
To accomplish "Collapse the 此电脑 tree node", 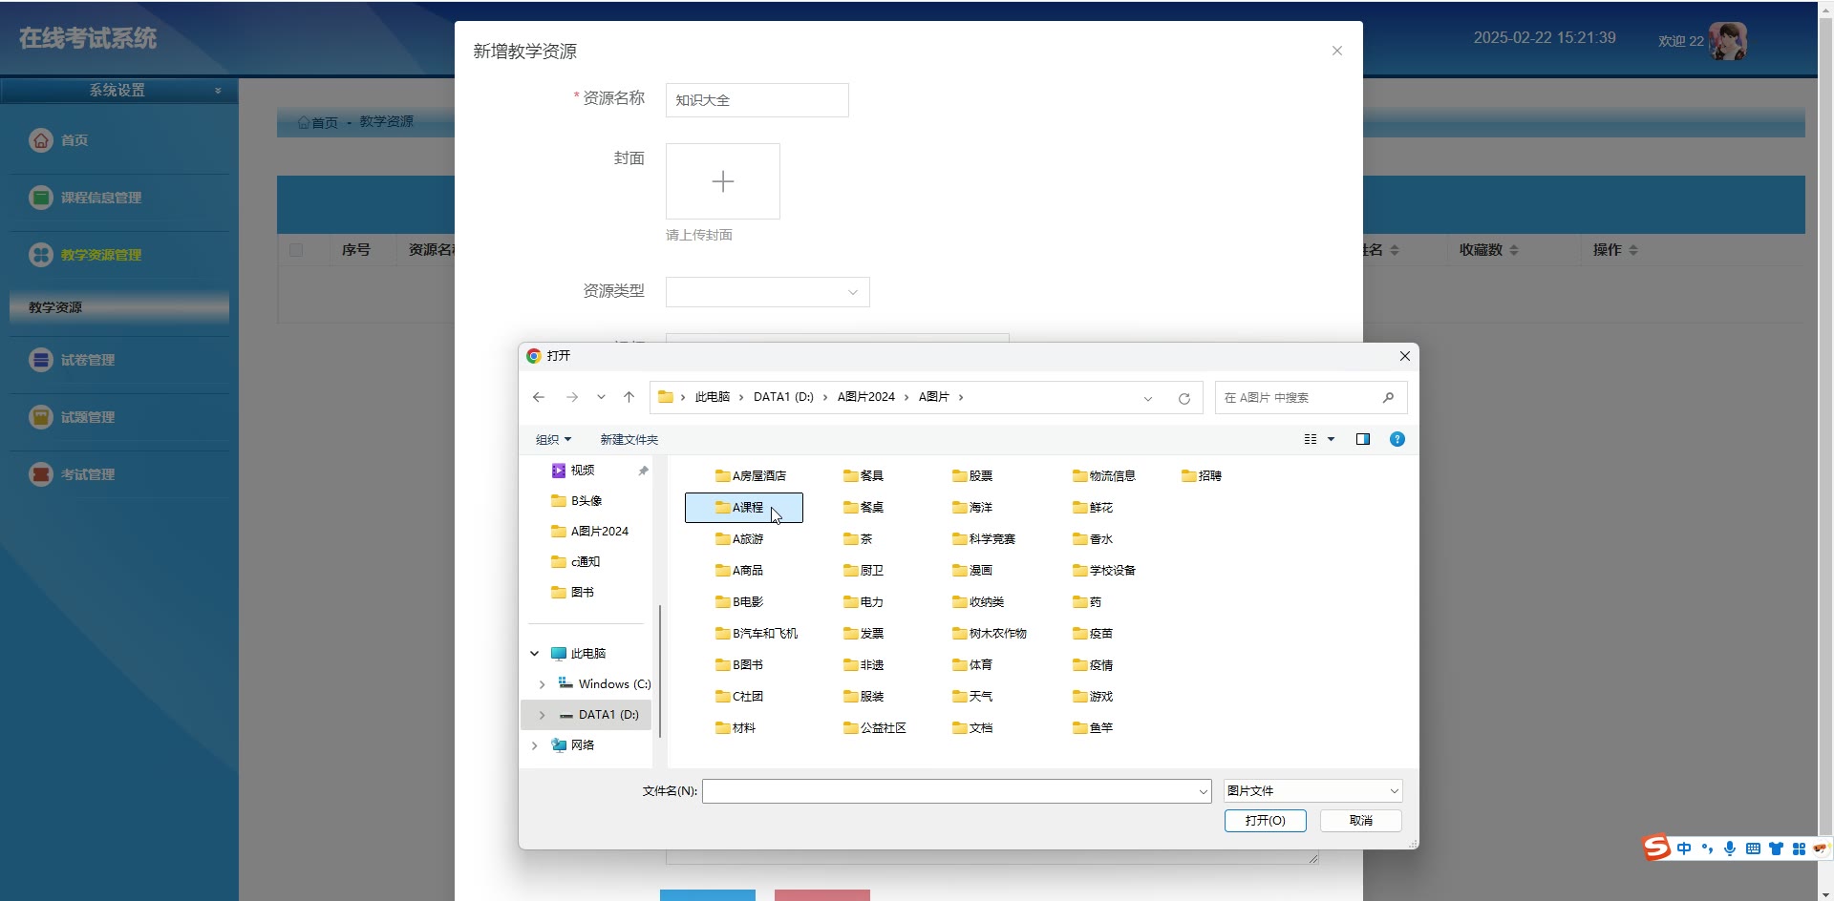I will [535, 654].
